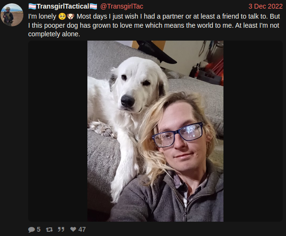This screenshot has height=236, width=286.
Task: Click the reply count 5
Action: pyautogui.click(x=39, y=229)
